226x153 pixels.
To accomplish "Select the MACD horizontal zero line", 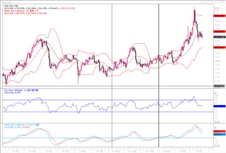I will tap(104, 138).
